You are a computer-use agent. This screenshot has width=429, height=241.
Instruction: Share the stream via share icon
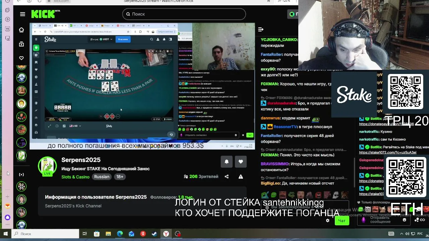coord(227,176)
